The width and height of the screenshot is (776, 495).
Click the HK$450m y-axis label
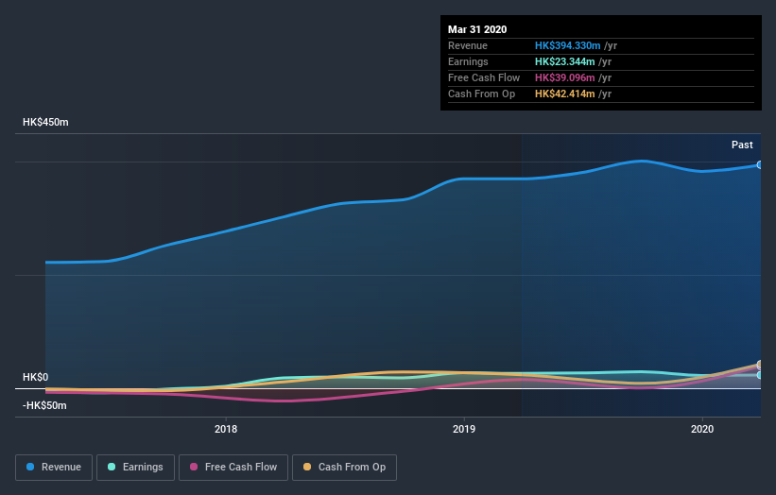45,122
